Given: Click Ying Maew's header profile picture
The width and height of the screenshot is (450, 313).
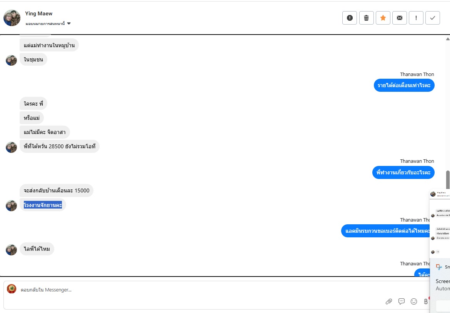Looking at the screenshot, I should point(12,18).
